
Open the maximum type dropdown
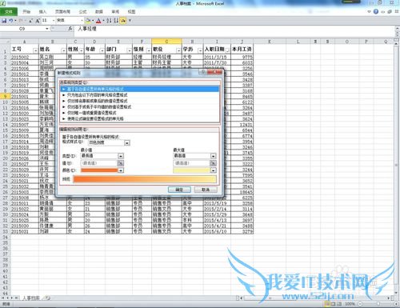pos(214,156)
